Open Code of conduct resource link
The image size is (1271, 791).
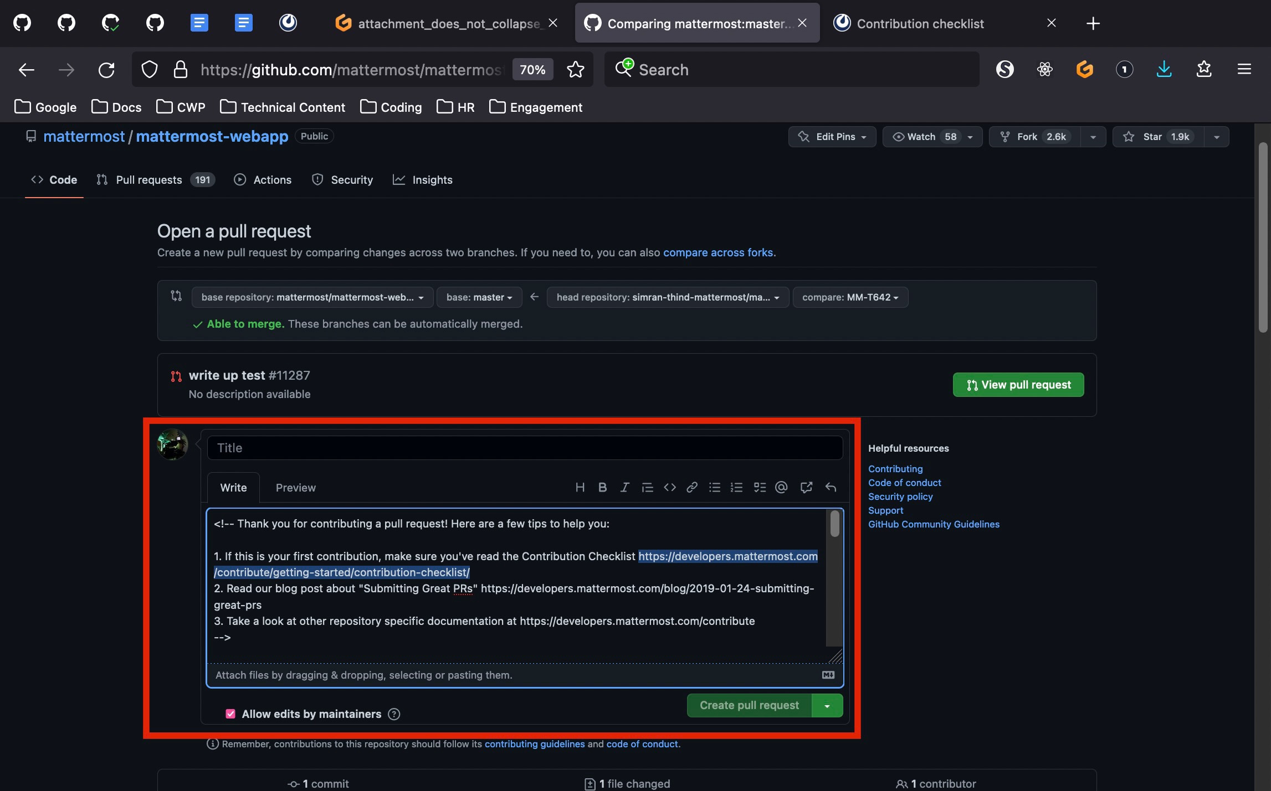pos(904,483)
